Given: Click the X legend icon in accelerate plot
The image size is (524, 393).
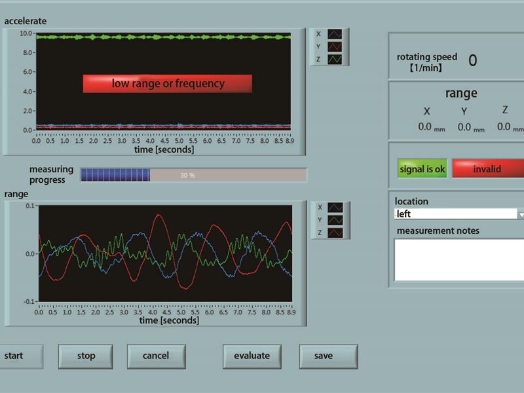Looking at the screenshot, I should click(335, 34).
